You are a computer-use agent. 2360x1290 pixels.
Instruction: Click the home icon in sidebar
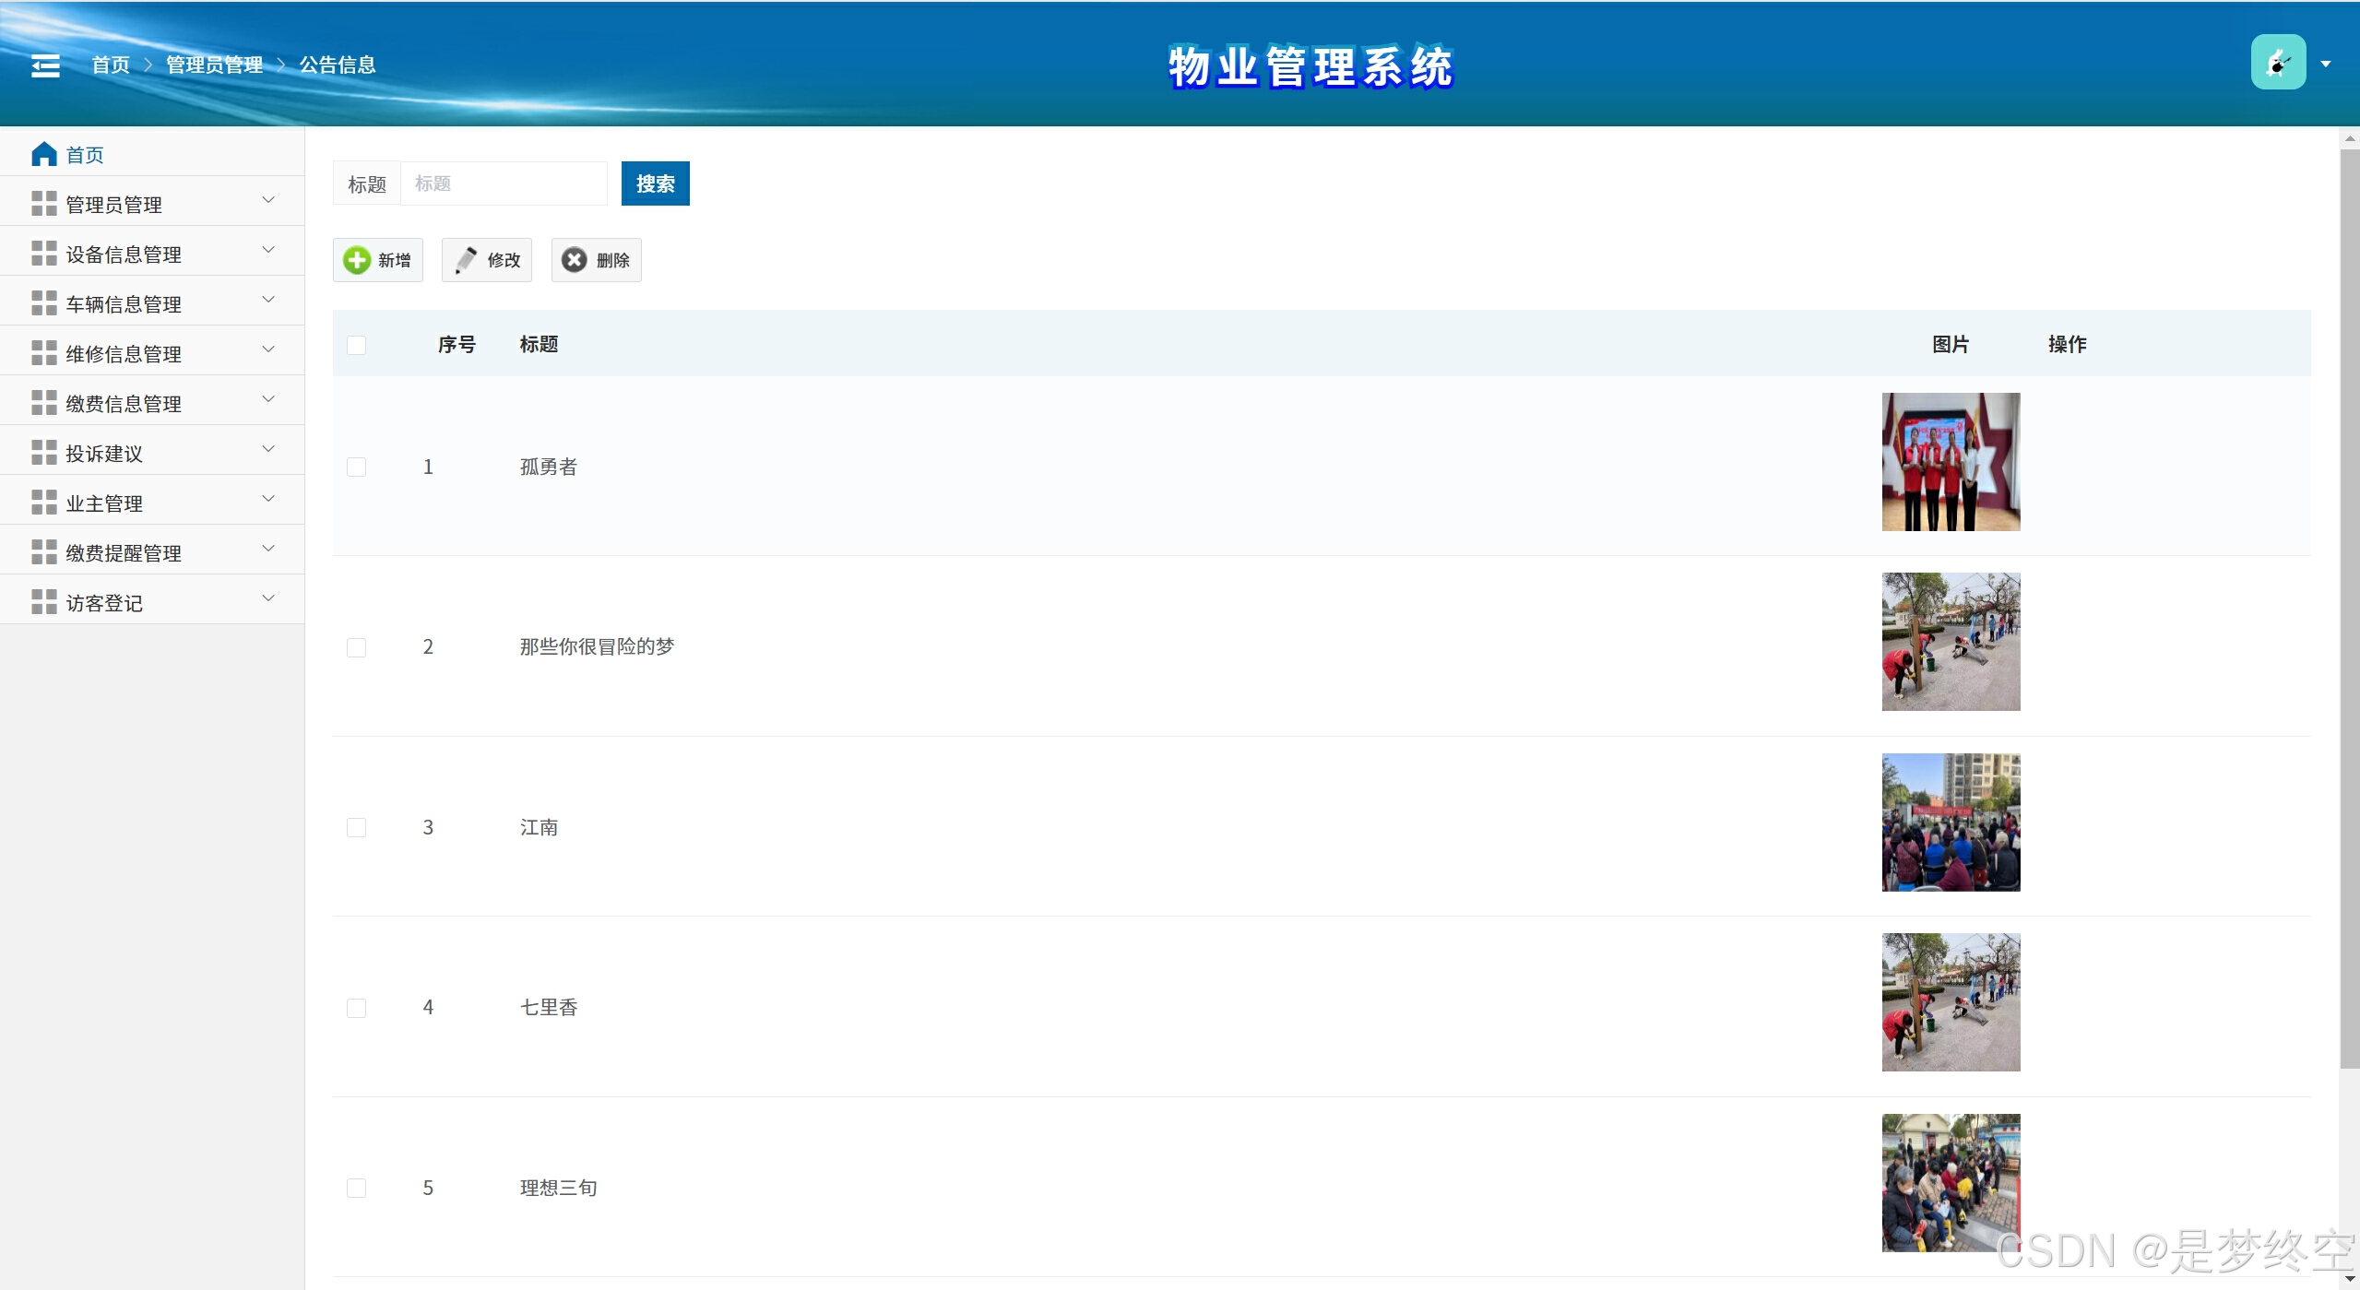(x=43, y=154)
